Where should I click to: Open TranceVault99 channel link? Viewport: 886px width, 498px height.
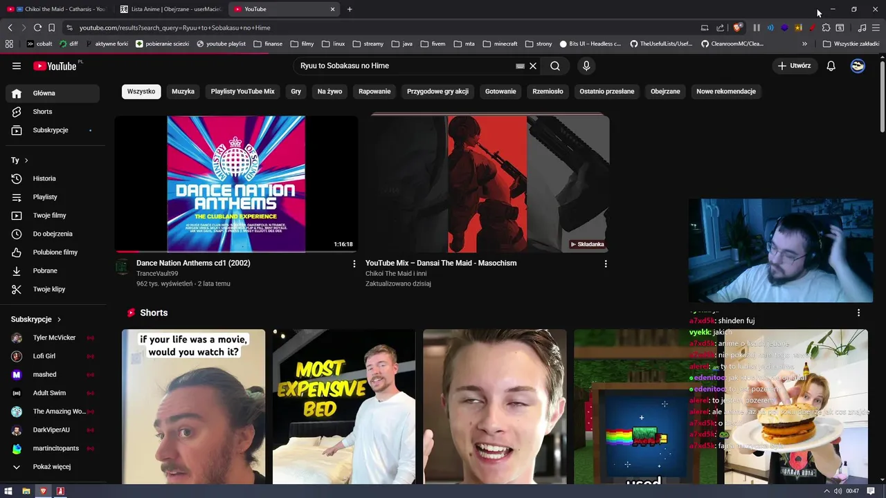coord(157,274)
